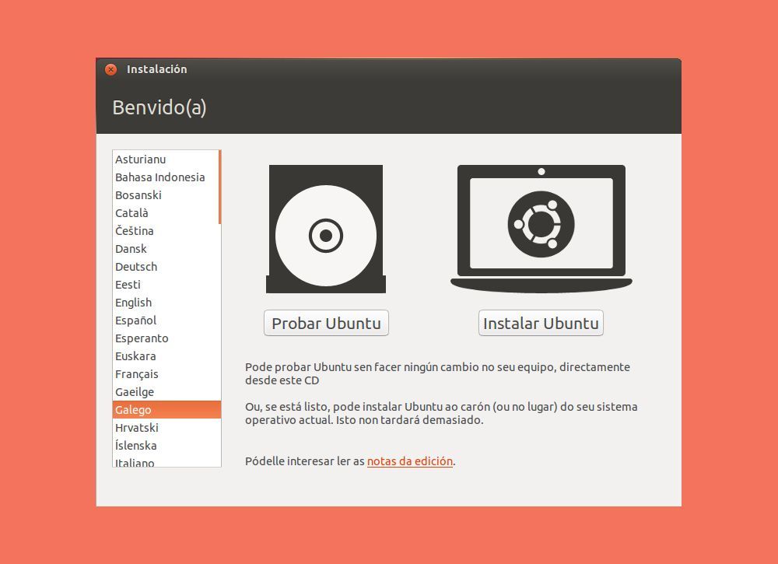Click the language list scrollbar handle
Screen dimensions: 778x564
coord(219,187)
